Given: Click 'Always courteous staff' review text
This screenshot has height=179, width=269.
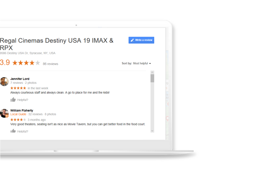Looking at the screenshot, I should pyautogui.click(x=60, y=92).
